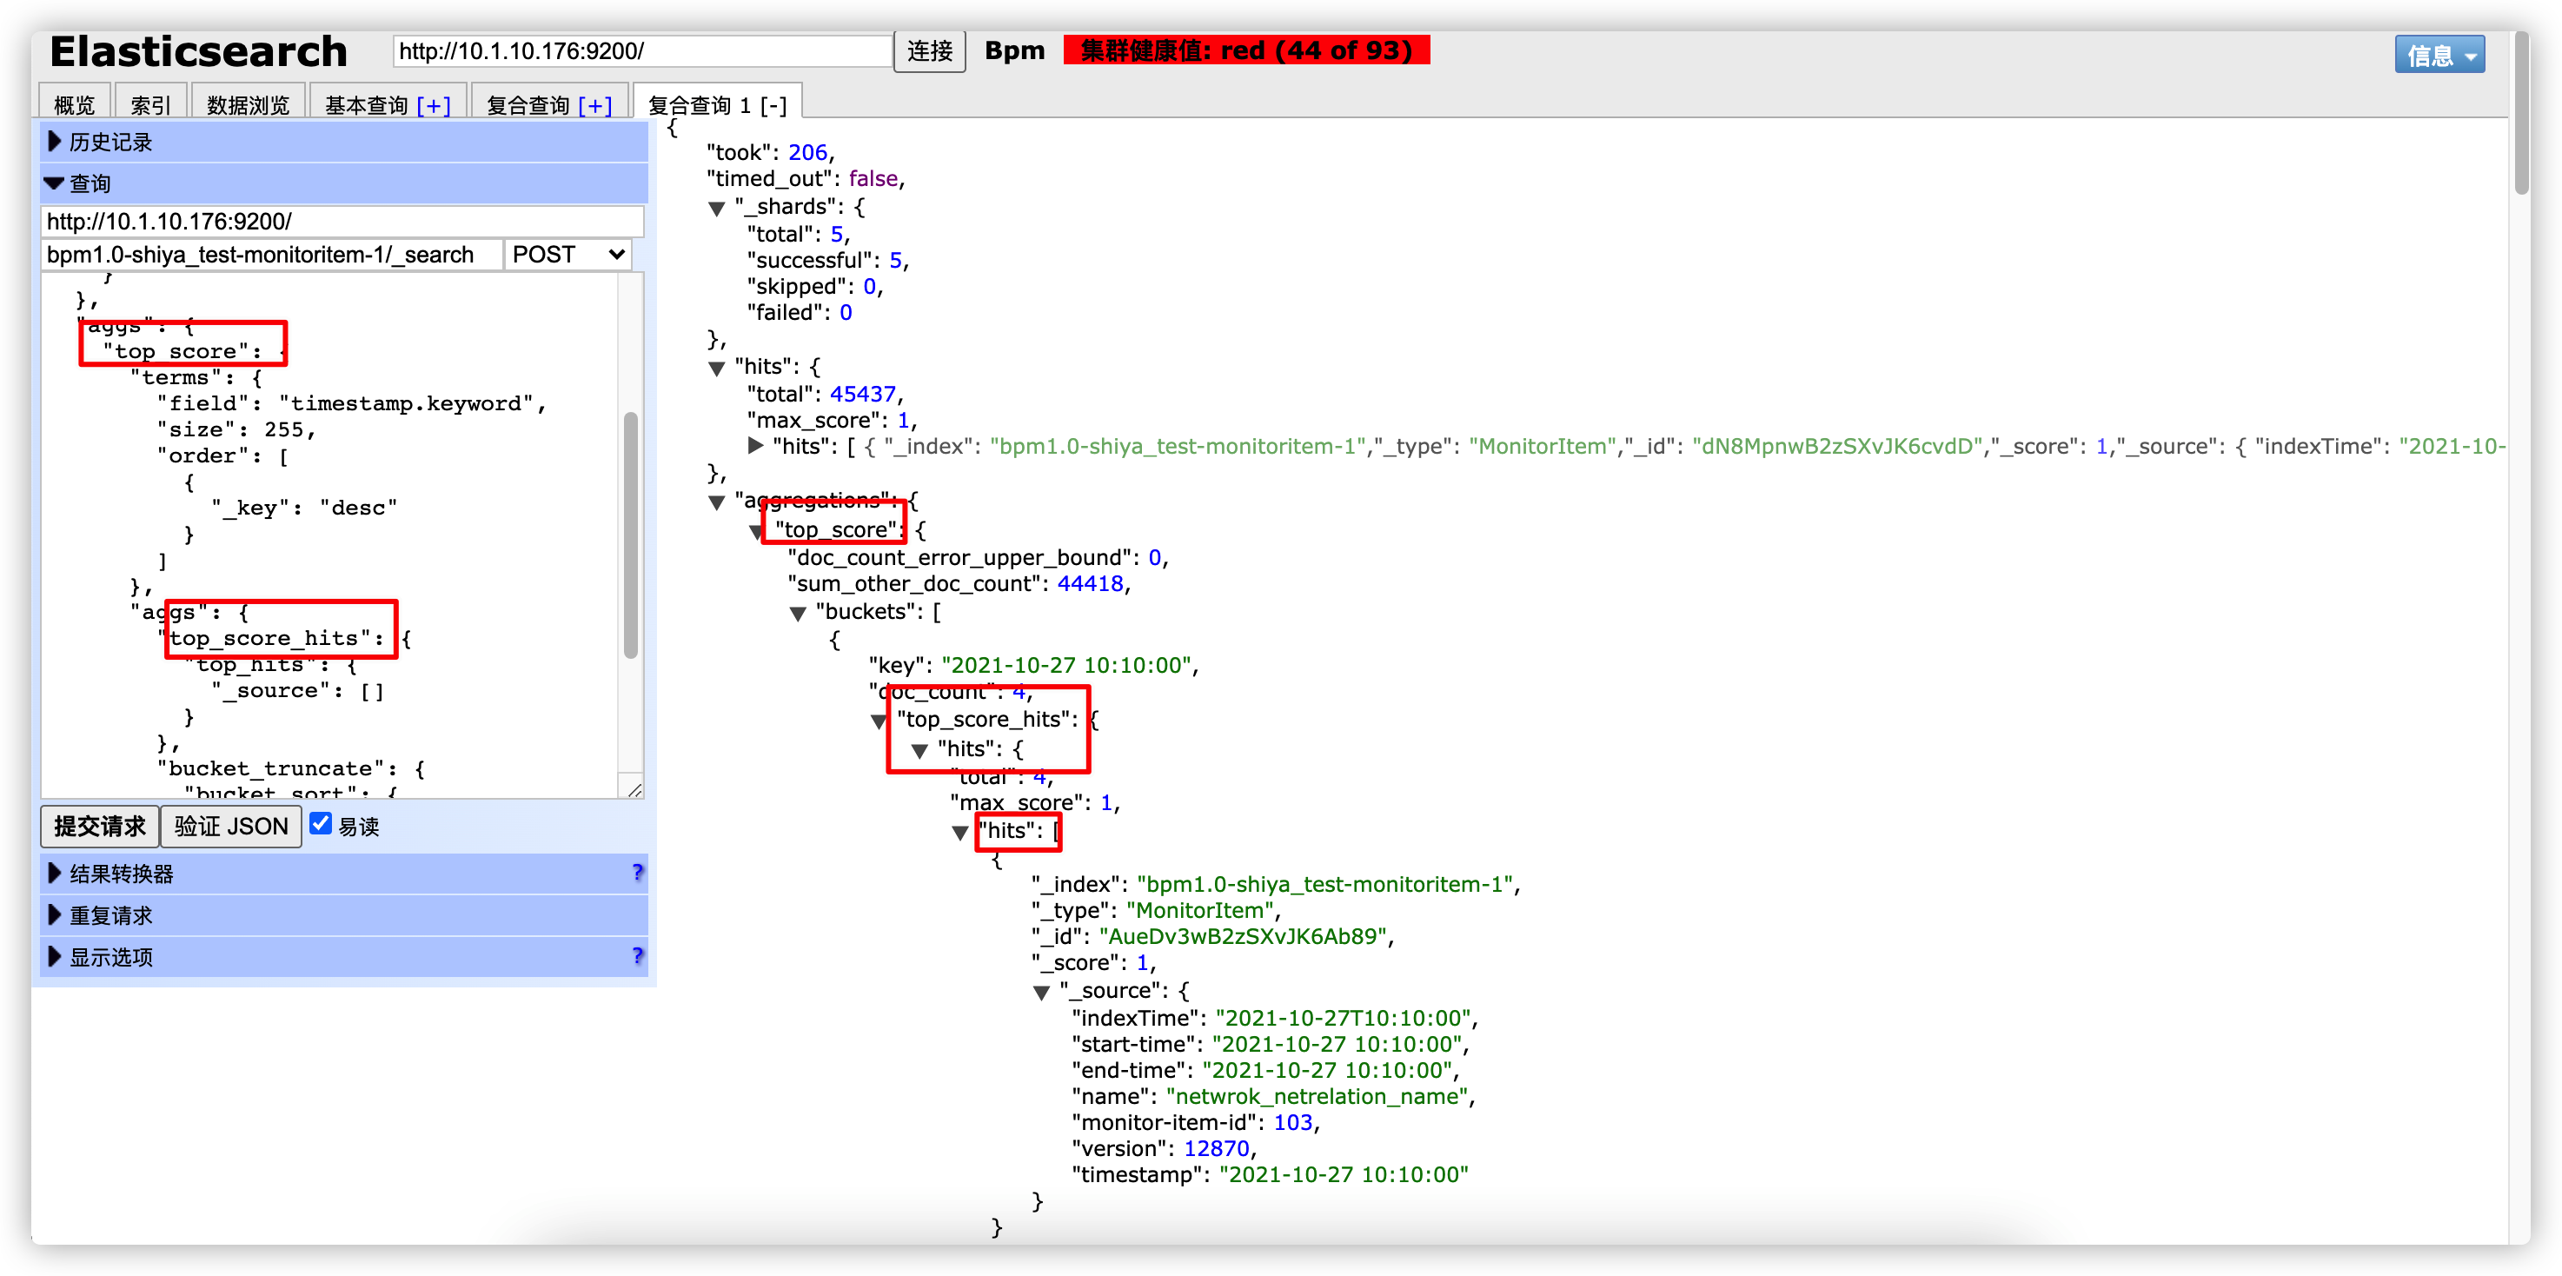Screen dimensions: 2562x1276
Task: Collapse the 查询 query section
Action: pos(90,184)
